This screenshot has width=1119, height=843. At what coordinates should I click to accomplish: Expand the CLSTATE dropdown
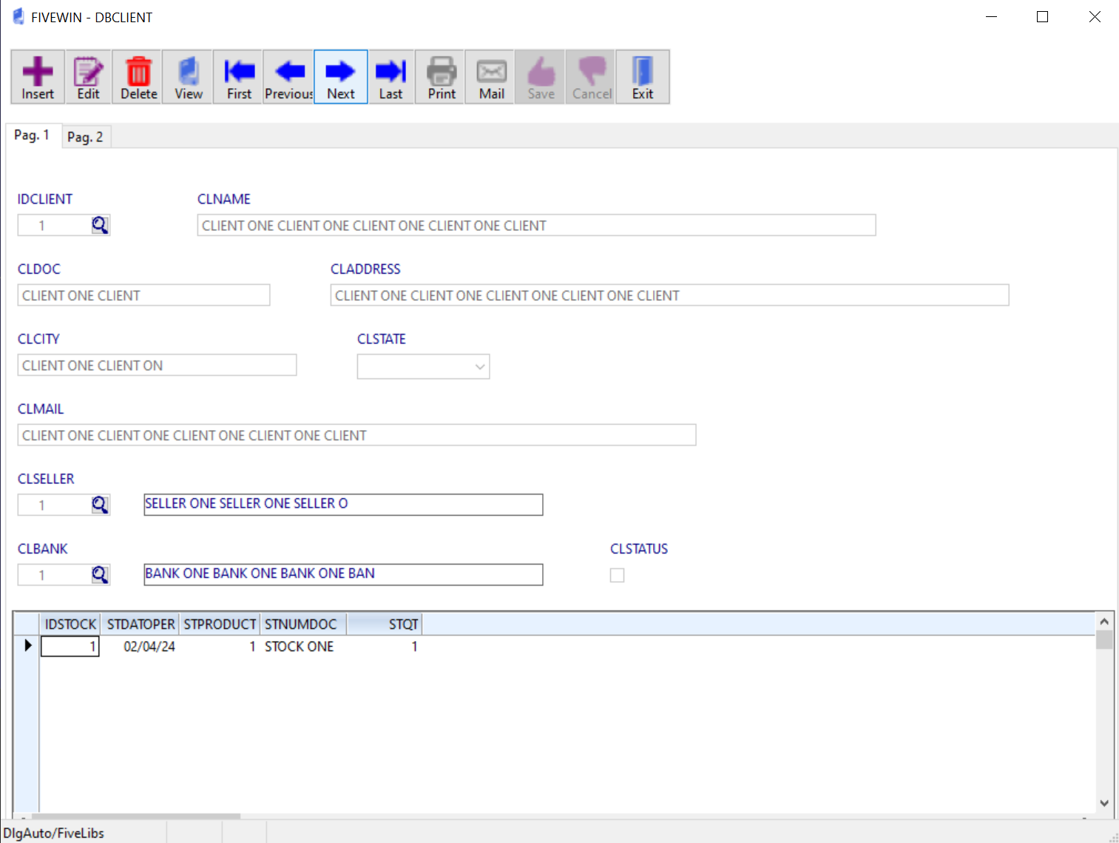point(479,366)
